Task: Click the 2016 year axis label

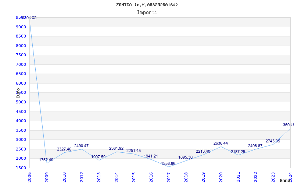Action: [151, 177]
